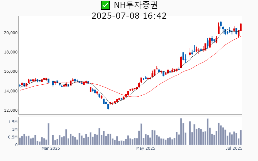Viewport: 258px width, 161px height.
Task: Click the 0.5M volume axis label
Action: 13,137
